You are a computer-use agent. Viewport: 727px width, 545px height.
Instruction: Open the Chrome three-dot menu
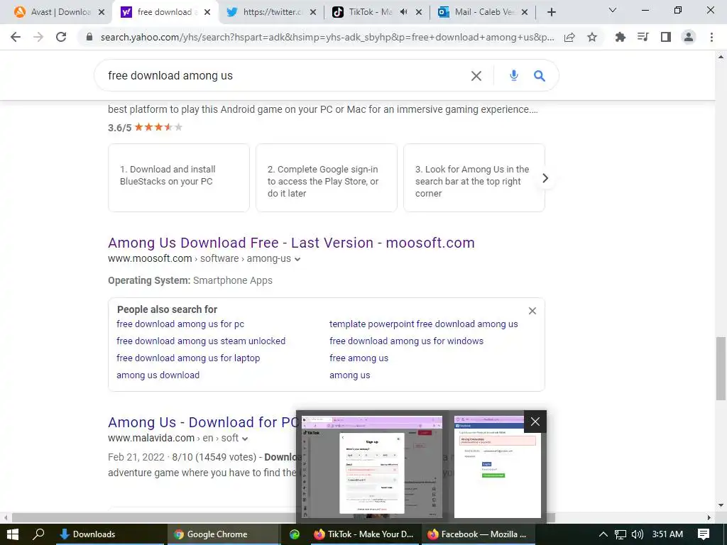click(x=711, y=37)
